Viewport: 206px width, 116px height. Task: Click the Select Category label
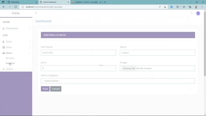[x=49, y=75]
